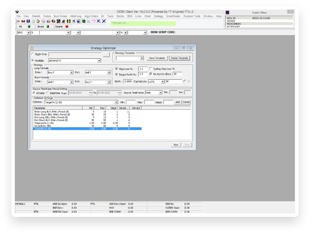Open the SmartDealer menu
This screenshot has width=310, height=234.
tap(173, 16)
